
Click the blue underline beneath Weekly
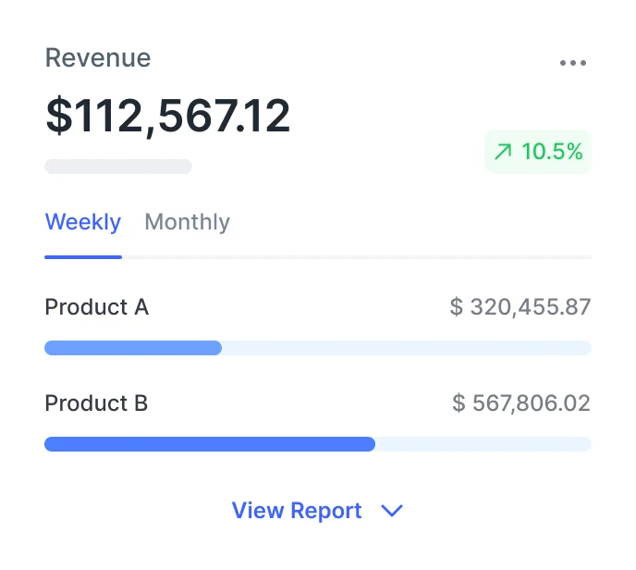click(83, 256)
